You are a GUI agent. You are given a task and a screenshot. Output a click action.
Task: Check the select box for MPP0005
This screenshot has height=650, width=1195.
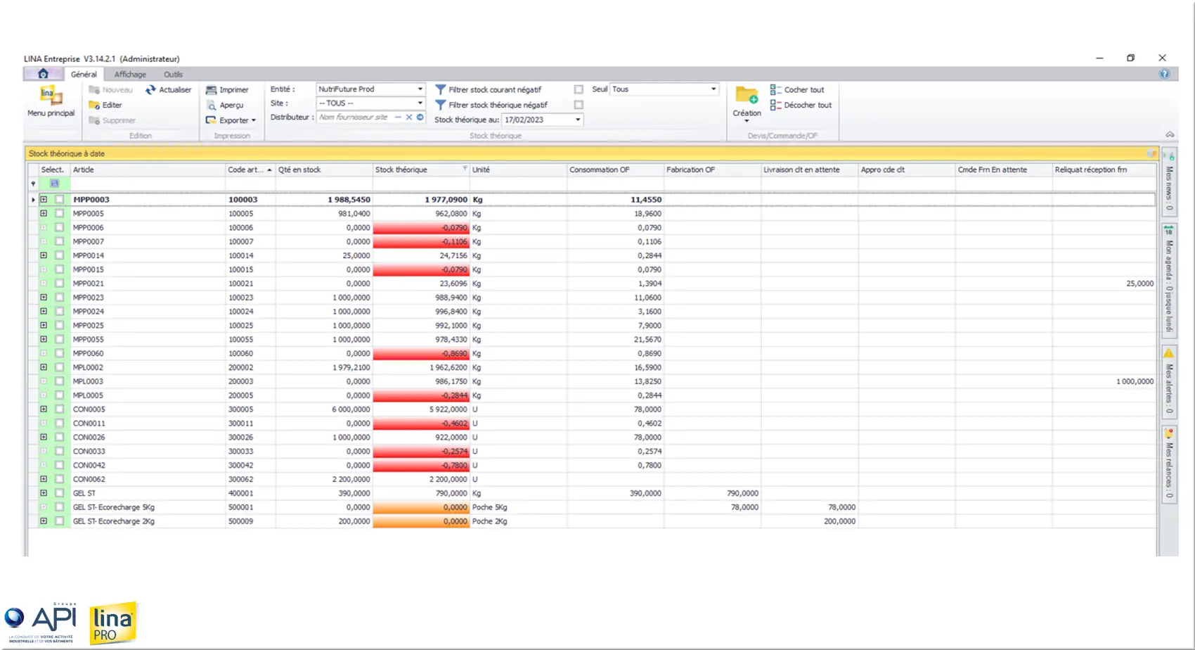pyautogui.click(x=59, y=214)
